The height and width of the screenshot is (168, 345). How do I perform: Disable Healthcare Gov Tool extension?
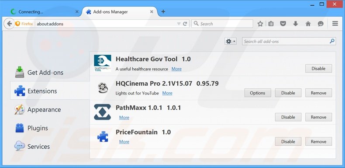[x=318, y=69]
